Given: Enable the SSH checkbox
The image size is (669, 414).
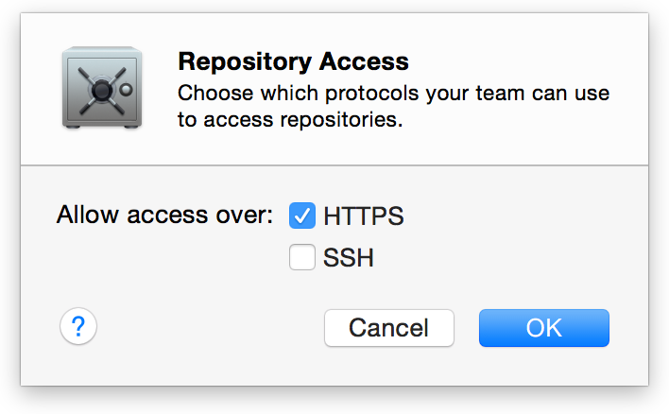Looking at the screenshot, I should point(301,257).
